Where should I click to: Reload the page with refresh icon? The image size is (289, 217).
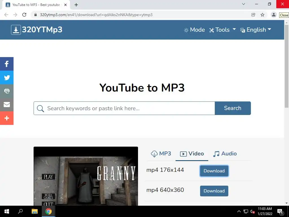coord(24,15)
